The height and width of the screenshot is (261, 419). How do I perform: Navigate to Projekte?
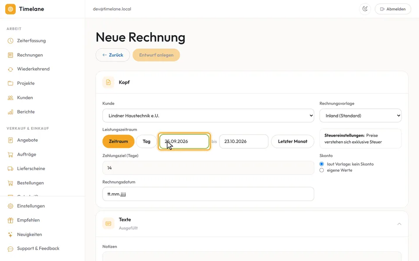(x=26, y=84)
